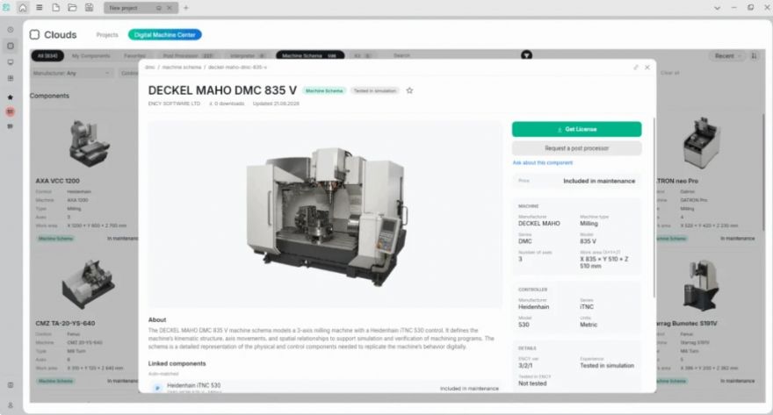Image resolution: width=773 pixels, height=415 pixels.
Task: Open the grid icon in left sidebar
Action: tap(11, 78)
